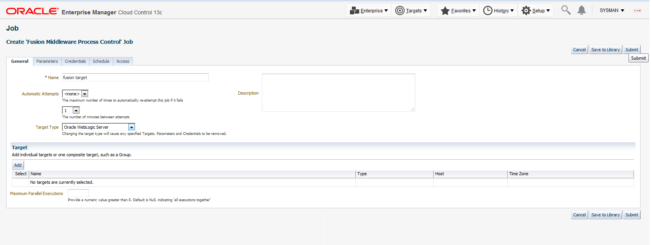The height and width of the screenshot is (245, 651).
Task: Open the Enterprise menu
Action: [369, 10]
